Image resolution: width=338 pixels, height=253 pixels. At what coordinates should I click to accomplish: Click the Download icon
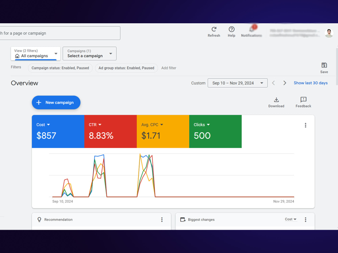point(276,100)
